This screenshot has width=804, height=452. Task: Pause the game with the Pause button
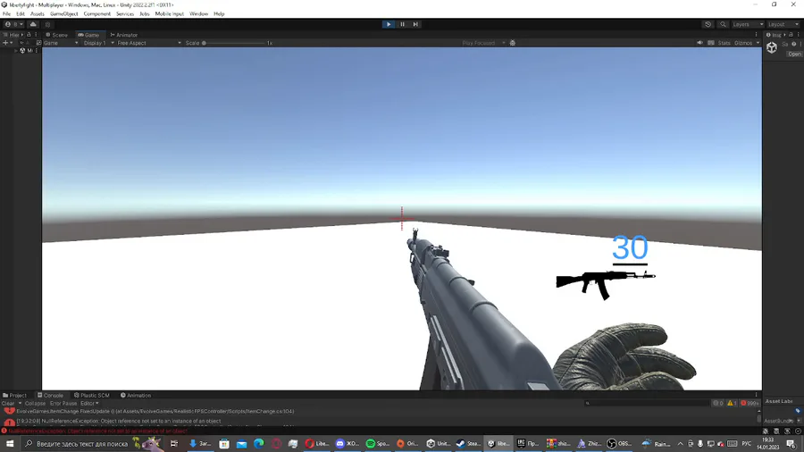tap(402, 24)
